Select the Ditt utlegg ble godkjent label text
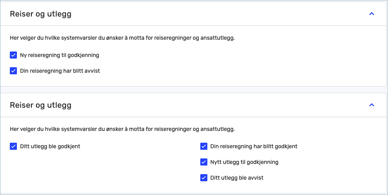Image resolution: width=388 pixels, height=195 pixels. pos(50,146)
